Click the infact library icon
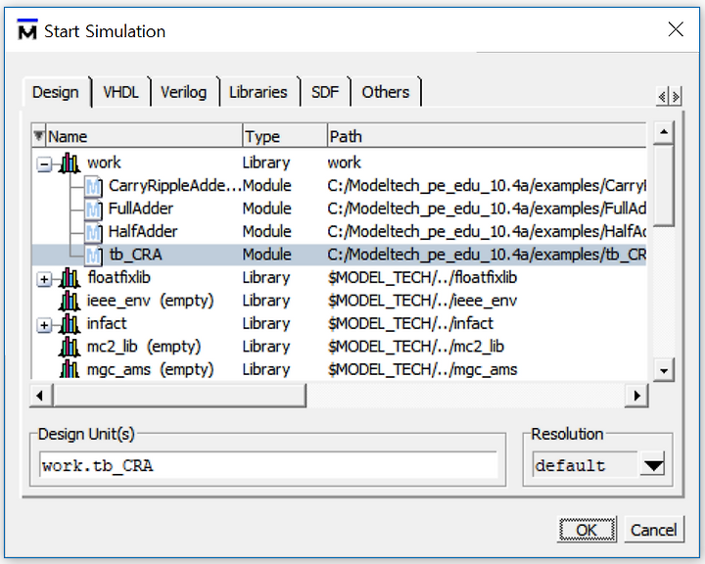The height and width of the screenshot is (564, 705). (70, 324)
